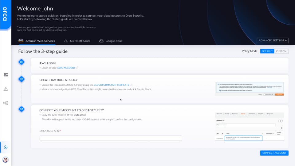Click the AWS LOGIN heading
The height and width of the screenshot is (166, 295).
coord(47,63)
